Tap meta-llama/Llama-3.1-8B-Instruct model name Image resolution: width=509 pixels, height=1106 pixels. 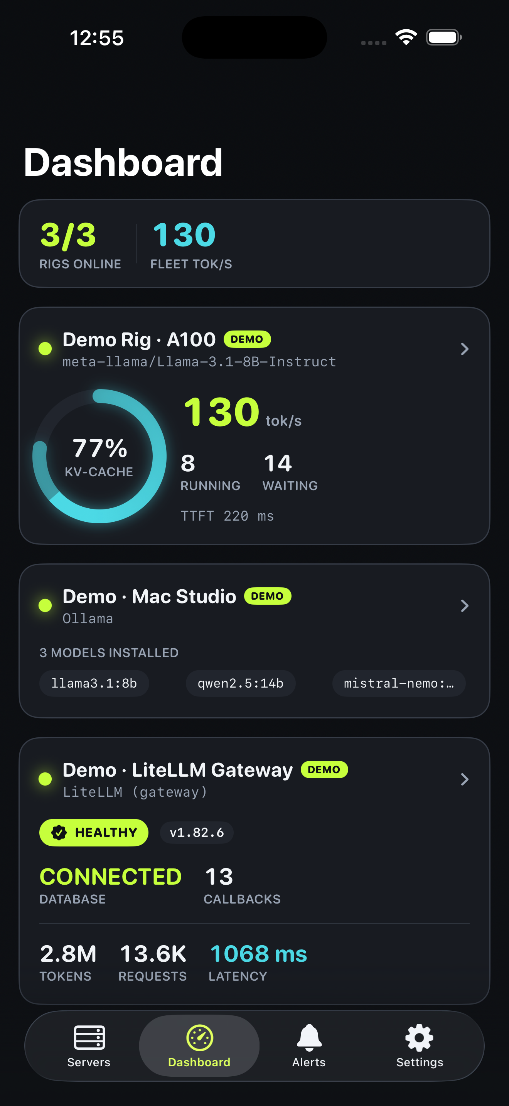pyautogui.click(x=199, y=361)
